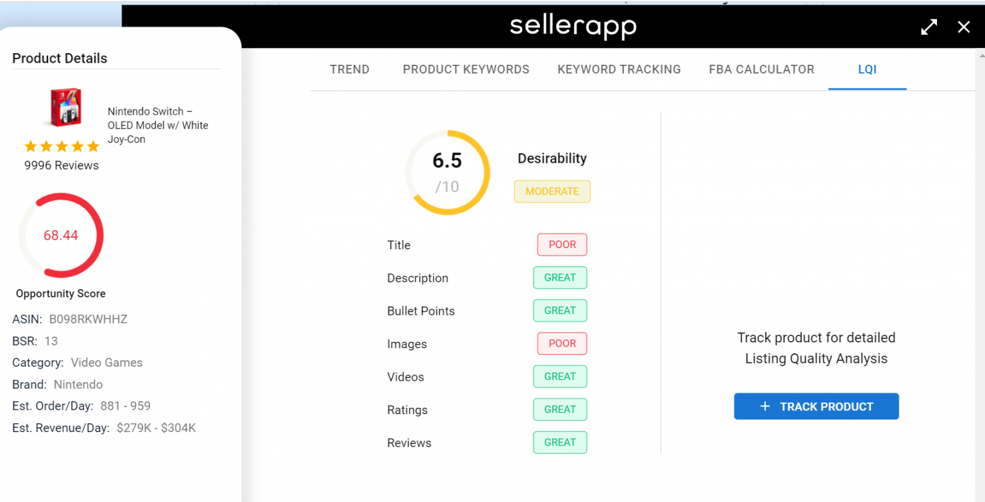
Task: Close the SellerApp overlay
Action: coord(964,27)
